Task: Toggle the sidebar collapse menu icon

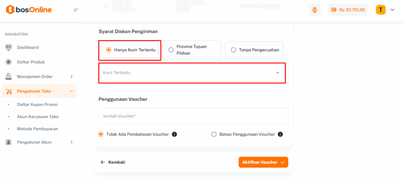Action: point(76,10)
